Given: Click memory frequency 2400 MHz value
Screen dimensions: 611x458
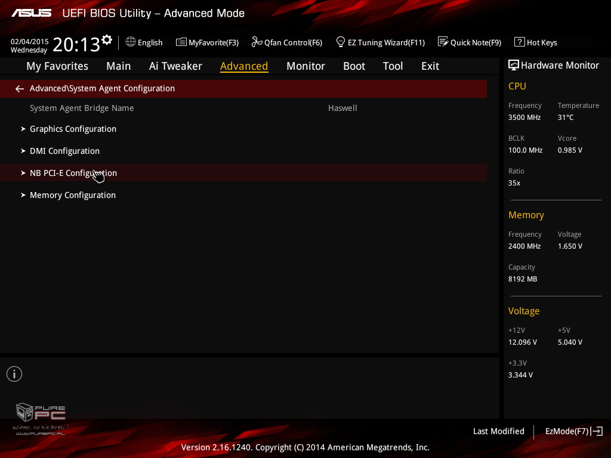Looking at the screenshot, I should click(x=524, y=246).
